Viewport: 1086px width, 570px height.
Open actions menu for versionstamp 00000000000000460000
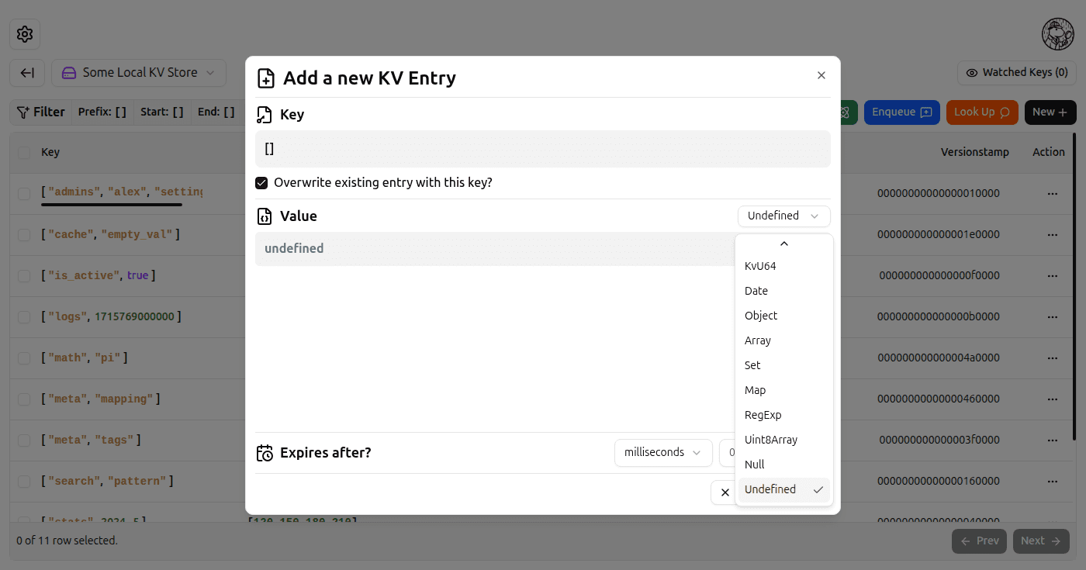[x=1053, y=399]
